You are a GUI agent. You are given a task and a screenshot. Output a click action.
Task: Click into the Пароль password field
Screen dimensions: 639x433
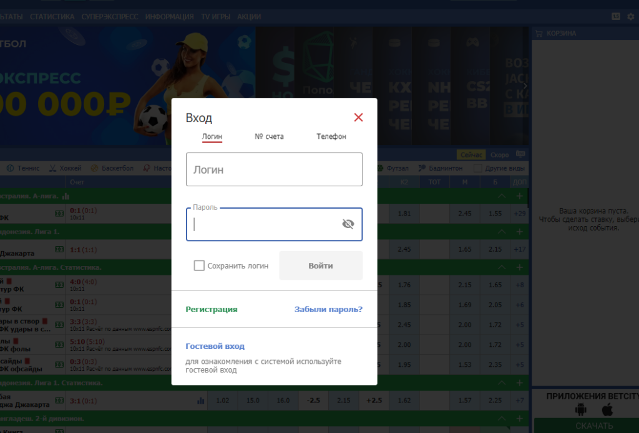pyautogui.click(x=275, y=224)
